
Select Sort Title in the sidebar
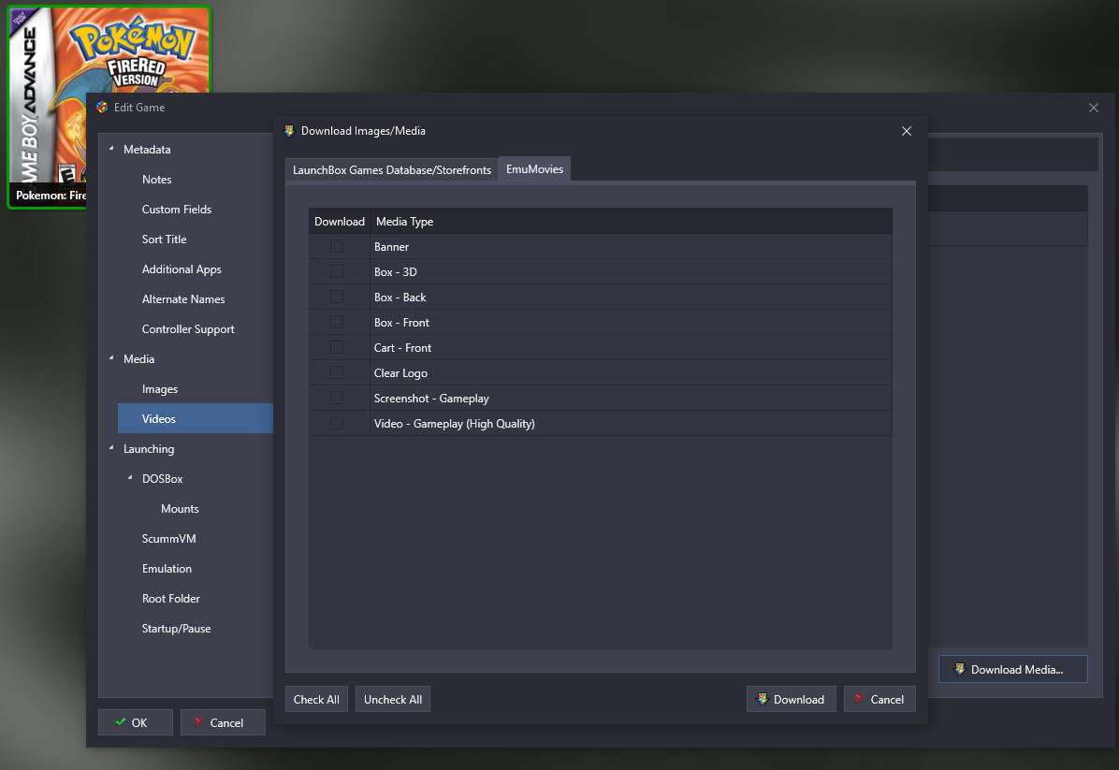164,240
